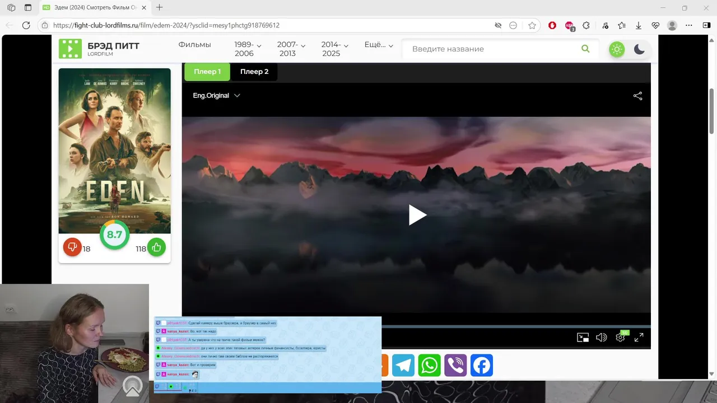Share the film via Facebook icon
This screenshot has height=403, width=717.
pos(481,365)
